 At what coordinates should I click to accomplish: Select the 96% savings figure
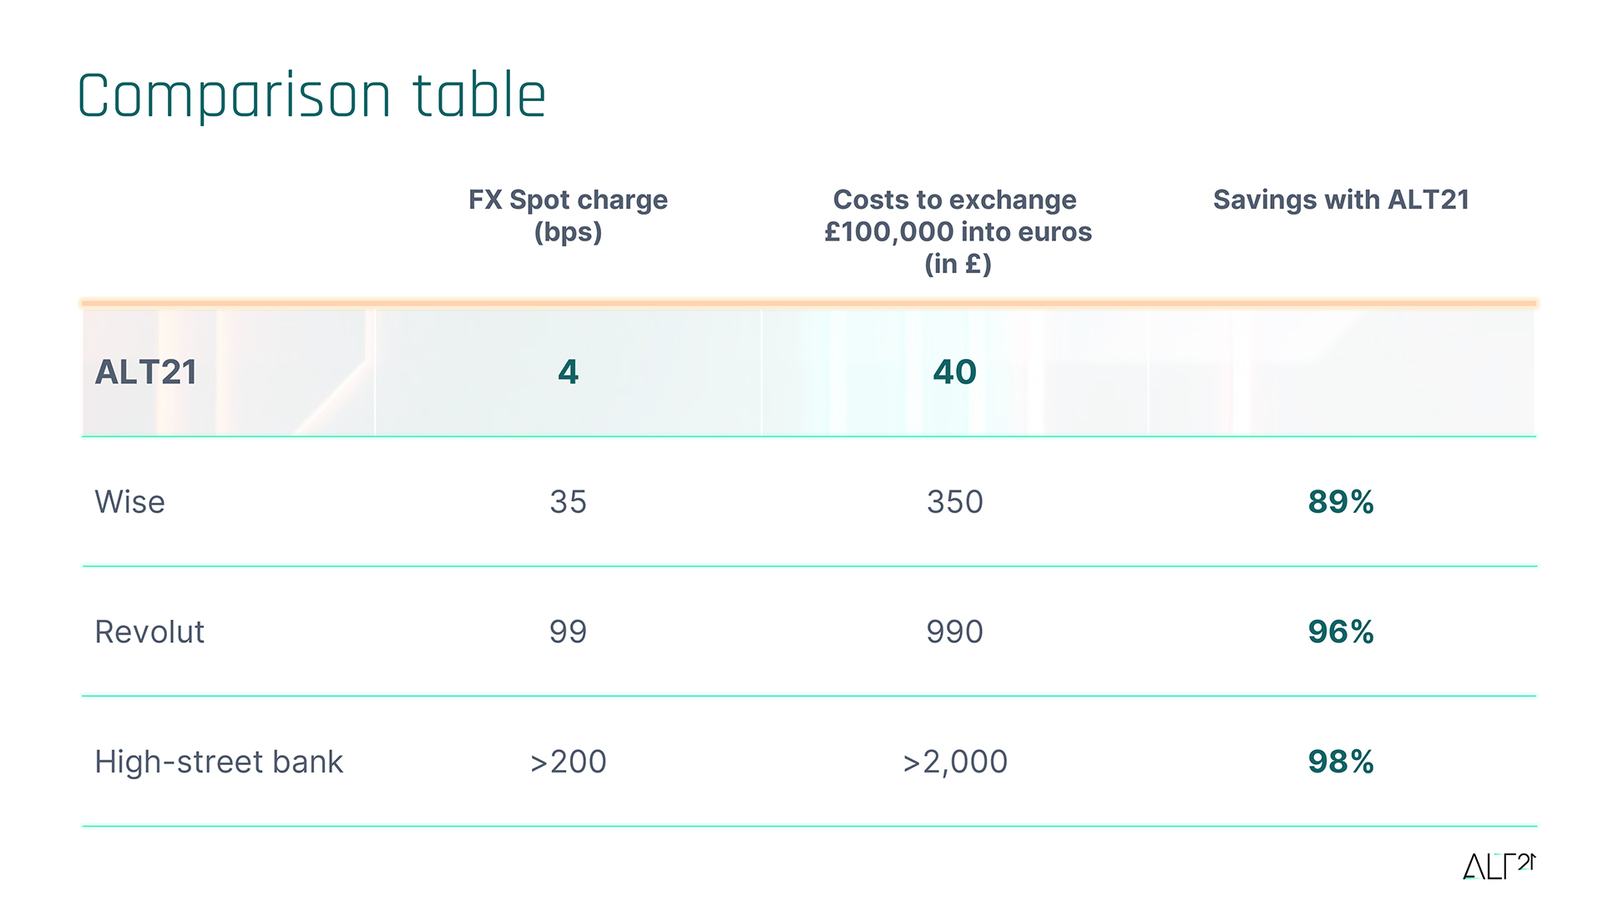tap(1341, 632)
